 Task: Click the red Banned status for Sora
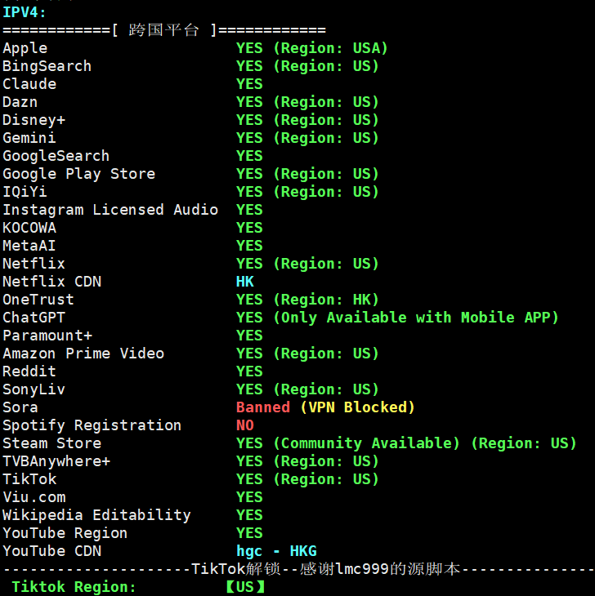point(263,407)
